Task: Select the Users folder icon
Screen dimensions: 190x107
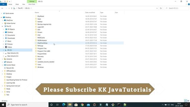Action: 36,64
